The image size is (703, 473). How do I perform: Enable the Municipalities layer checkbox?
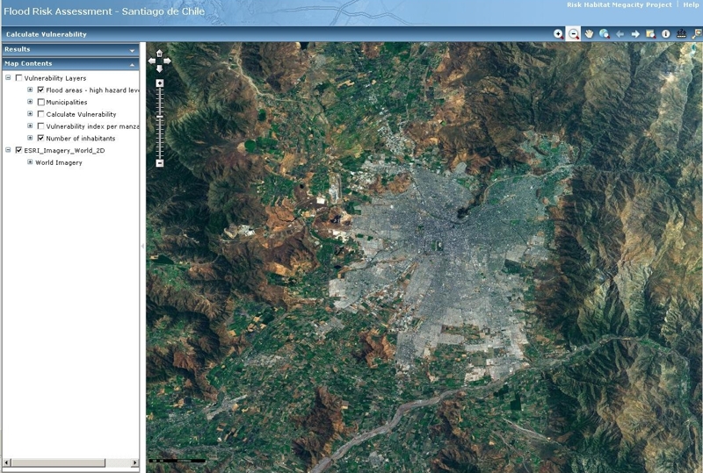coord(40,102)
